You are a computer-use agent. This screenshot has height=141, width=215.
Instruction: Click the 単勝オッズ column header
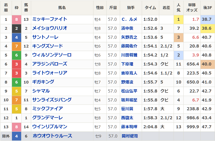click(x=192, y=8)
